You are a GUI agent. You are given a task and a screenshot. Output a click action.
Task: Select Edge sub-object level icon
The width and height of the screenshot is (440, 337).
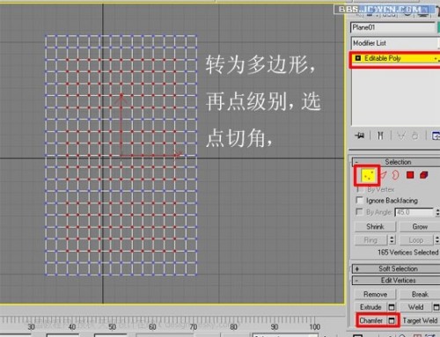coord(384,175)
